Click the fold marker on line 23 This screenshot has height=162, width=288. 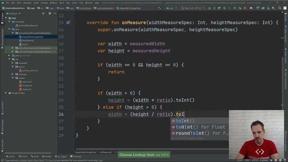pos(74,93)
